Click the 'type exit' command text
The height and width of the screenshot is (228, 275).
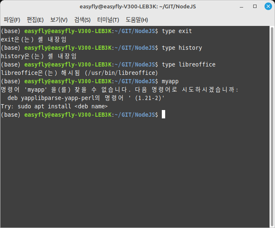click(177, 31)
